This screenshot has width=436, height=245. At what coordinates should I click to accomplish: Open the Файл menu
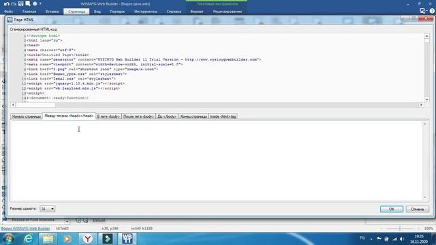(9, 12)
